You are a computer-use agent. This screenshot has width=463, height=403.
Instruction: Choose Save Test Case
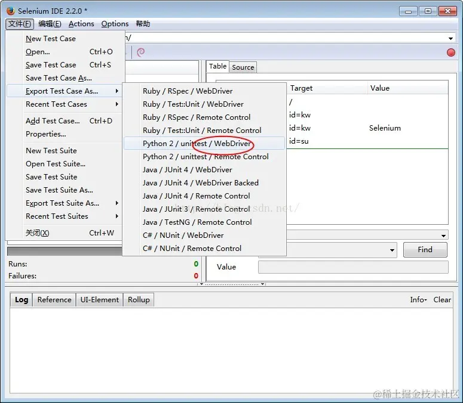[65, 65]
